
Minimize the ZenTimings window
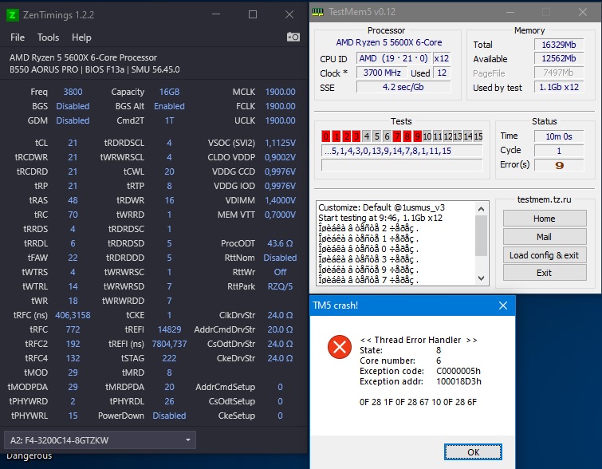tap(216, 14)
